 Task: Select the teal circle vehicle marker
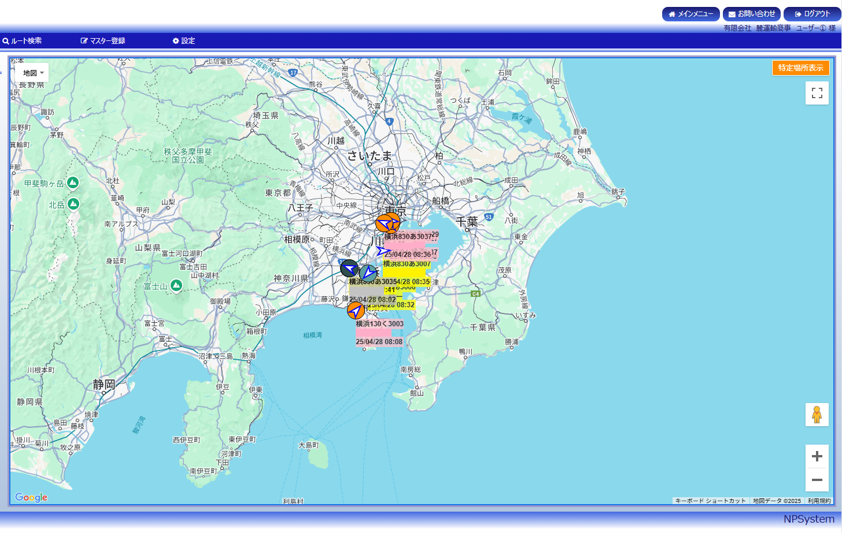pyautogui.click(x=368, y=273)
